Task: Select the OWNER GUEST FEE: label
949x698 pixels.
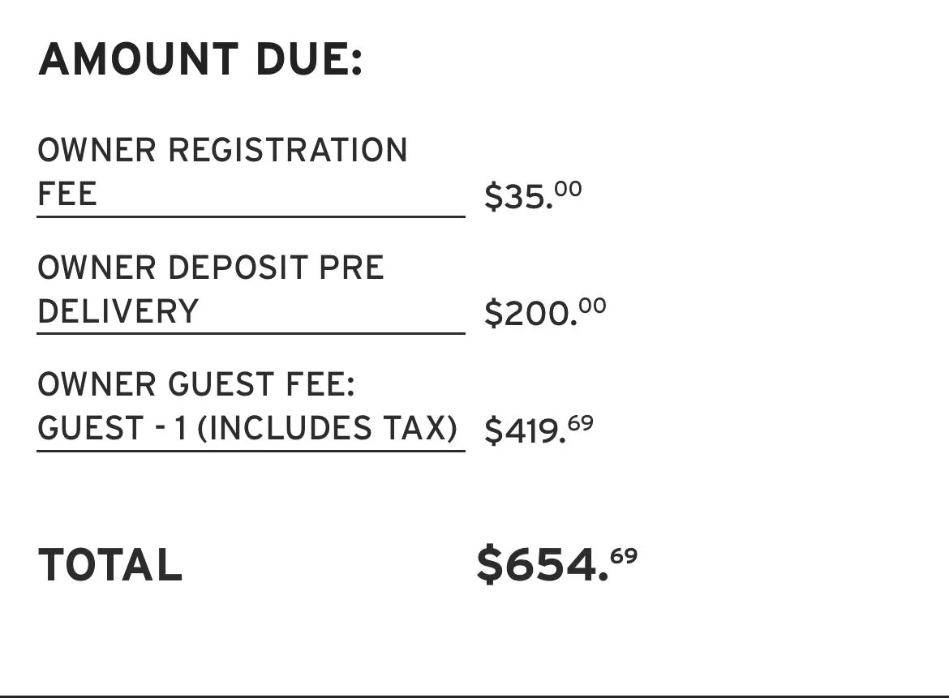Action: pos(196,384)
